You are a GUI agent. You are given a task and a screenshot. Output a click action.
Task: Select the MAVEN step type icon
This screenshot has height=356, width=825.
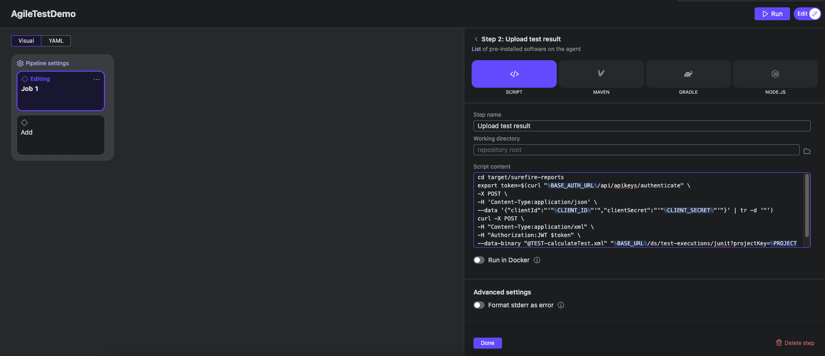tap(601, 74)
